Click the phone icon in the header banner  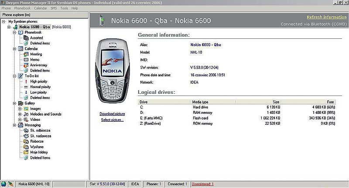tap(102, 20)
